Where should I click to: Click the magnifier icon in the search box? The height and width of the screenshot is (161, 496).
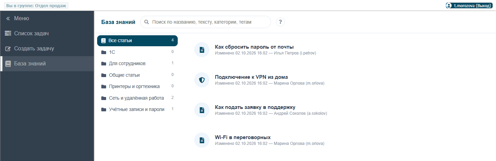pyautogui.click(x=146, y=22)
